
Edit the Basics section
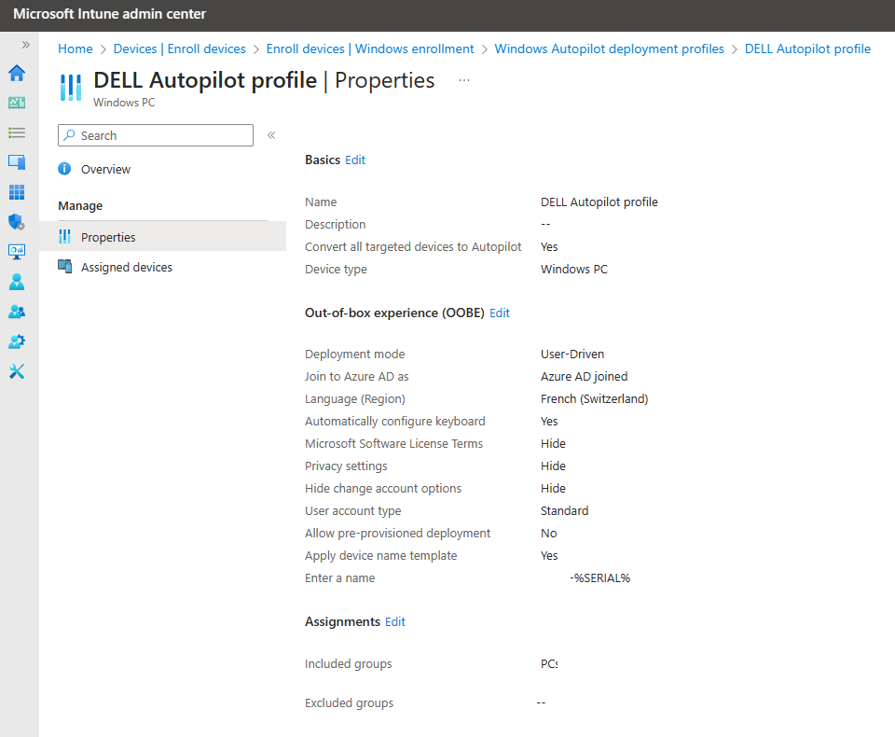355,160
